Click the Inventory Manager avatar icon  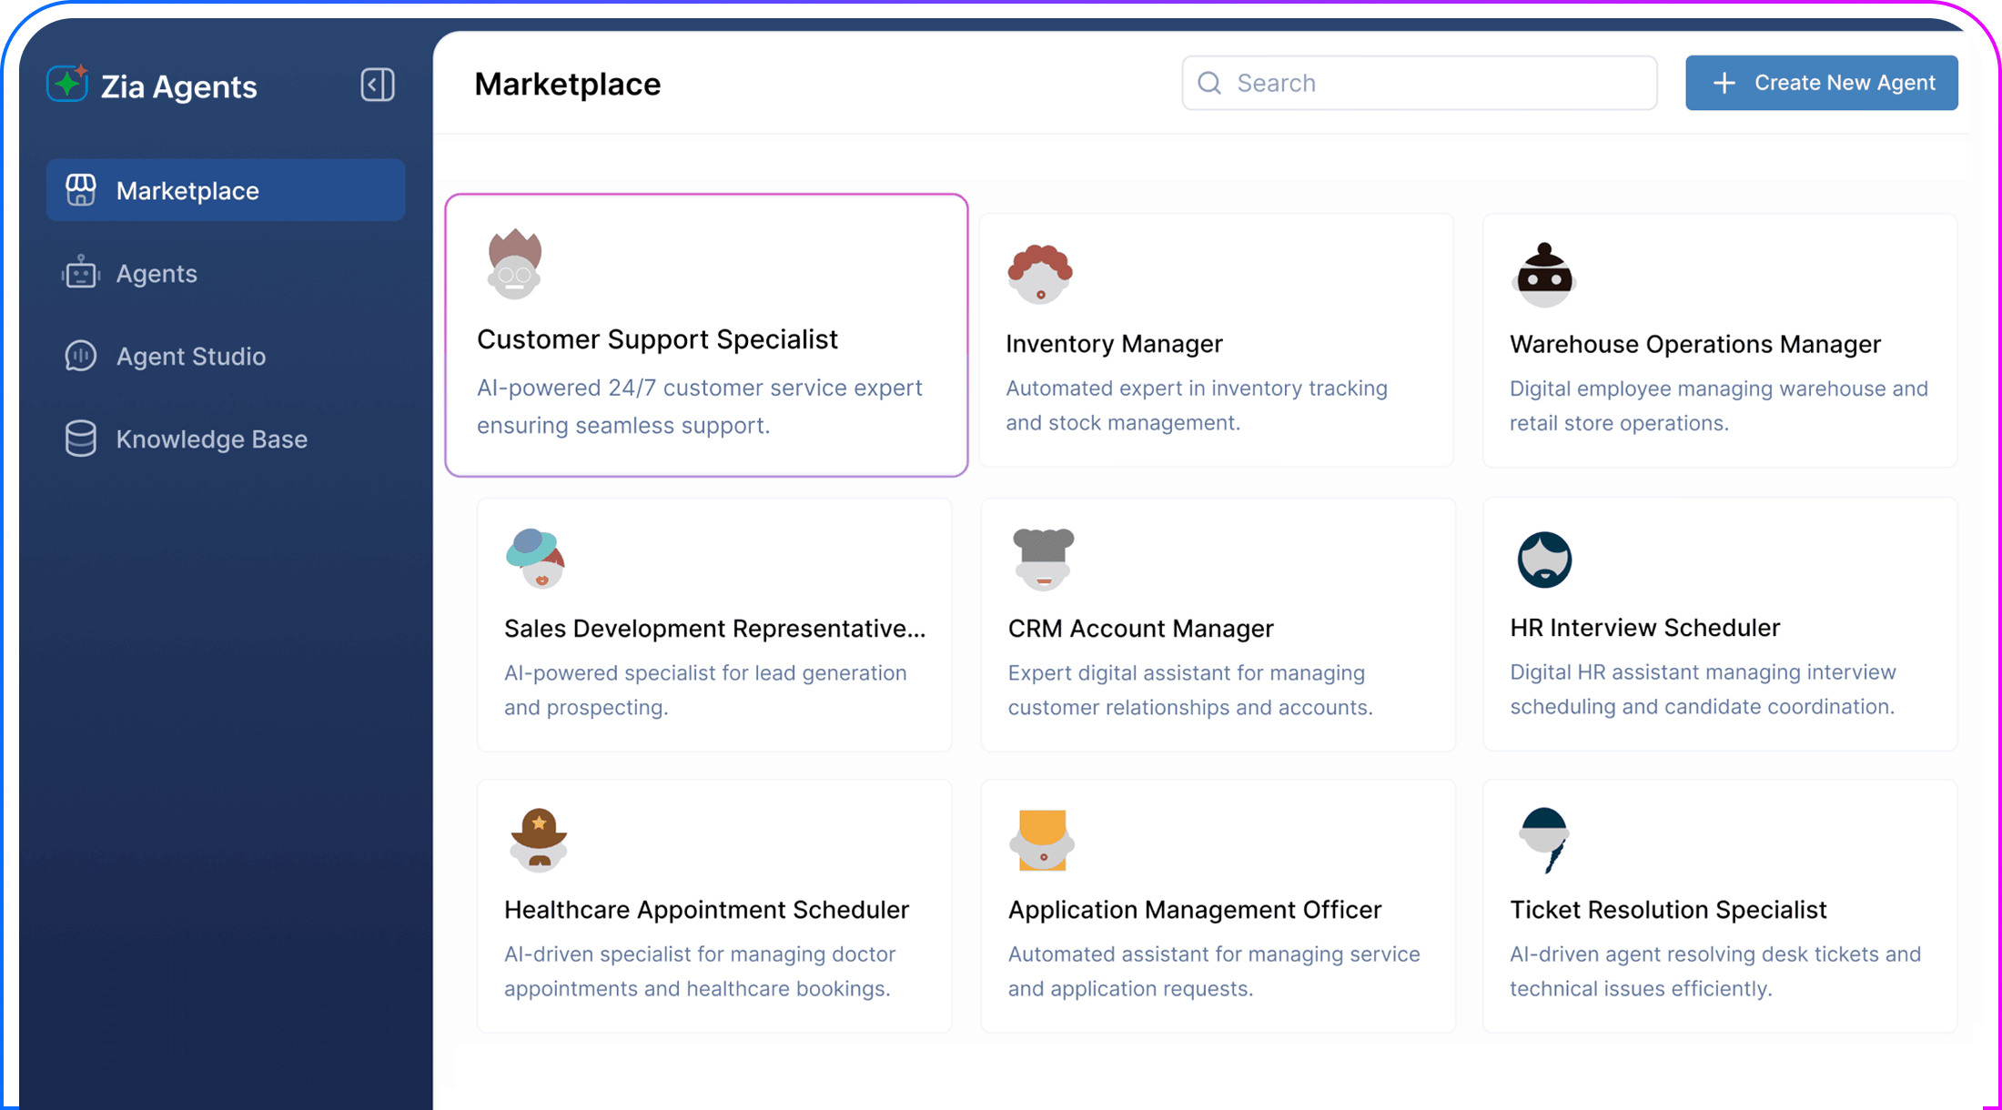(x=1040, y=273)
